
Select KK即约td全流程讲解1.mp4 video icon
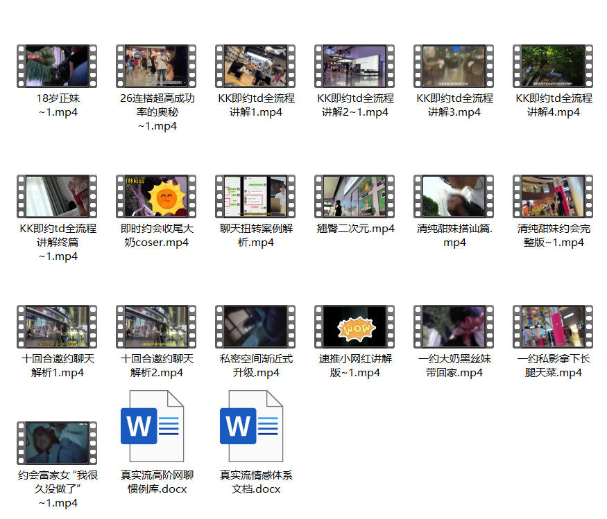tap(255, 67)
